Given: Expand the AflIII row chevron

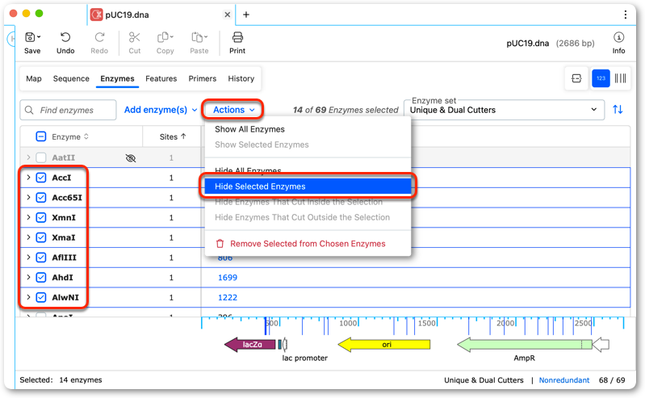Looking at the screenshot, I should click(28, 258).
